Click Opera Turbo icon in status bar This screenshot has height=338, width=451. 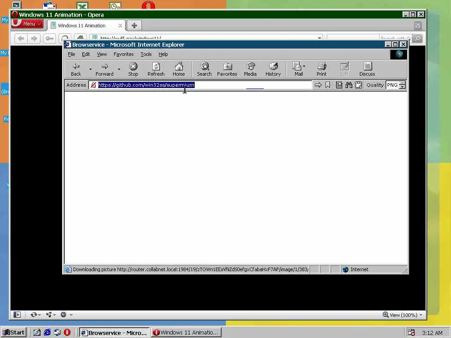pos(63,315)
